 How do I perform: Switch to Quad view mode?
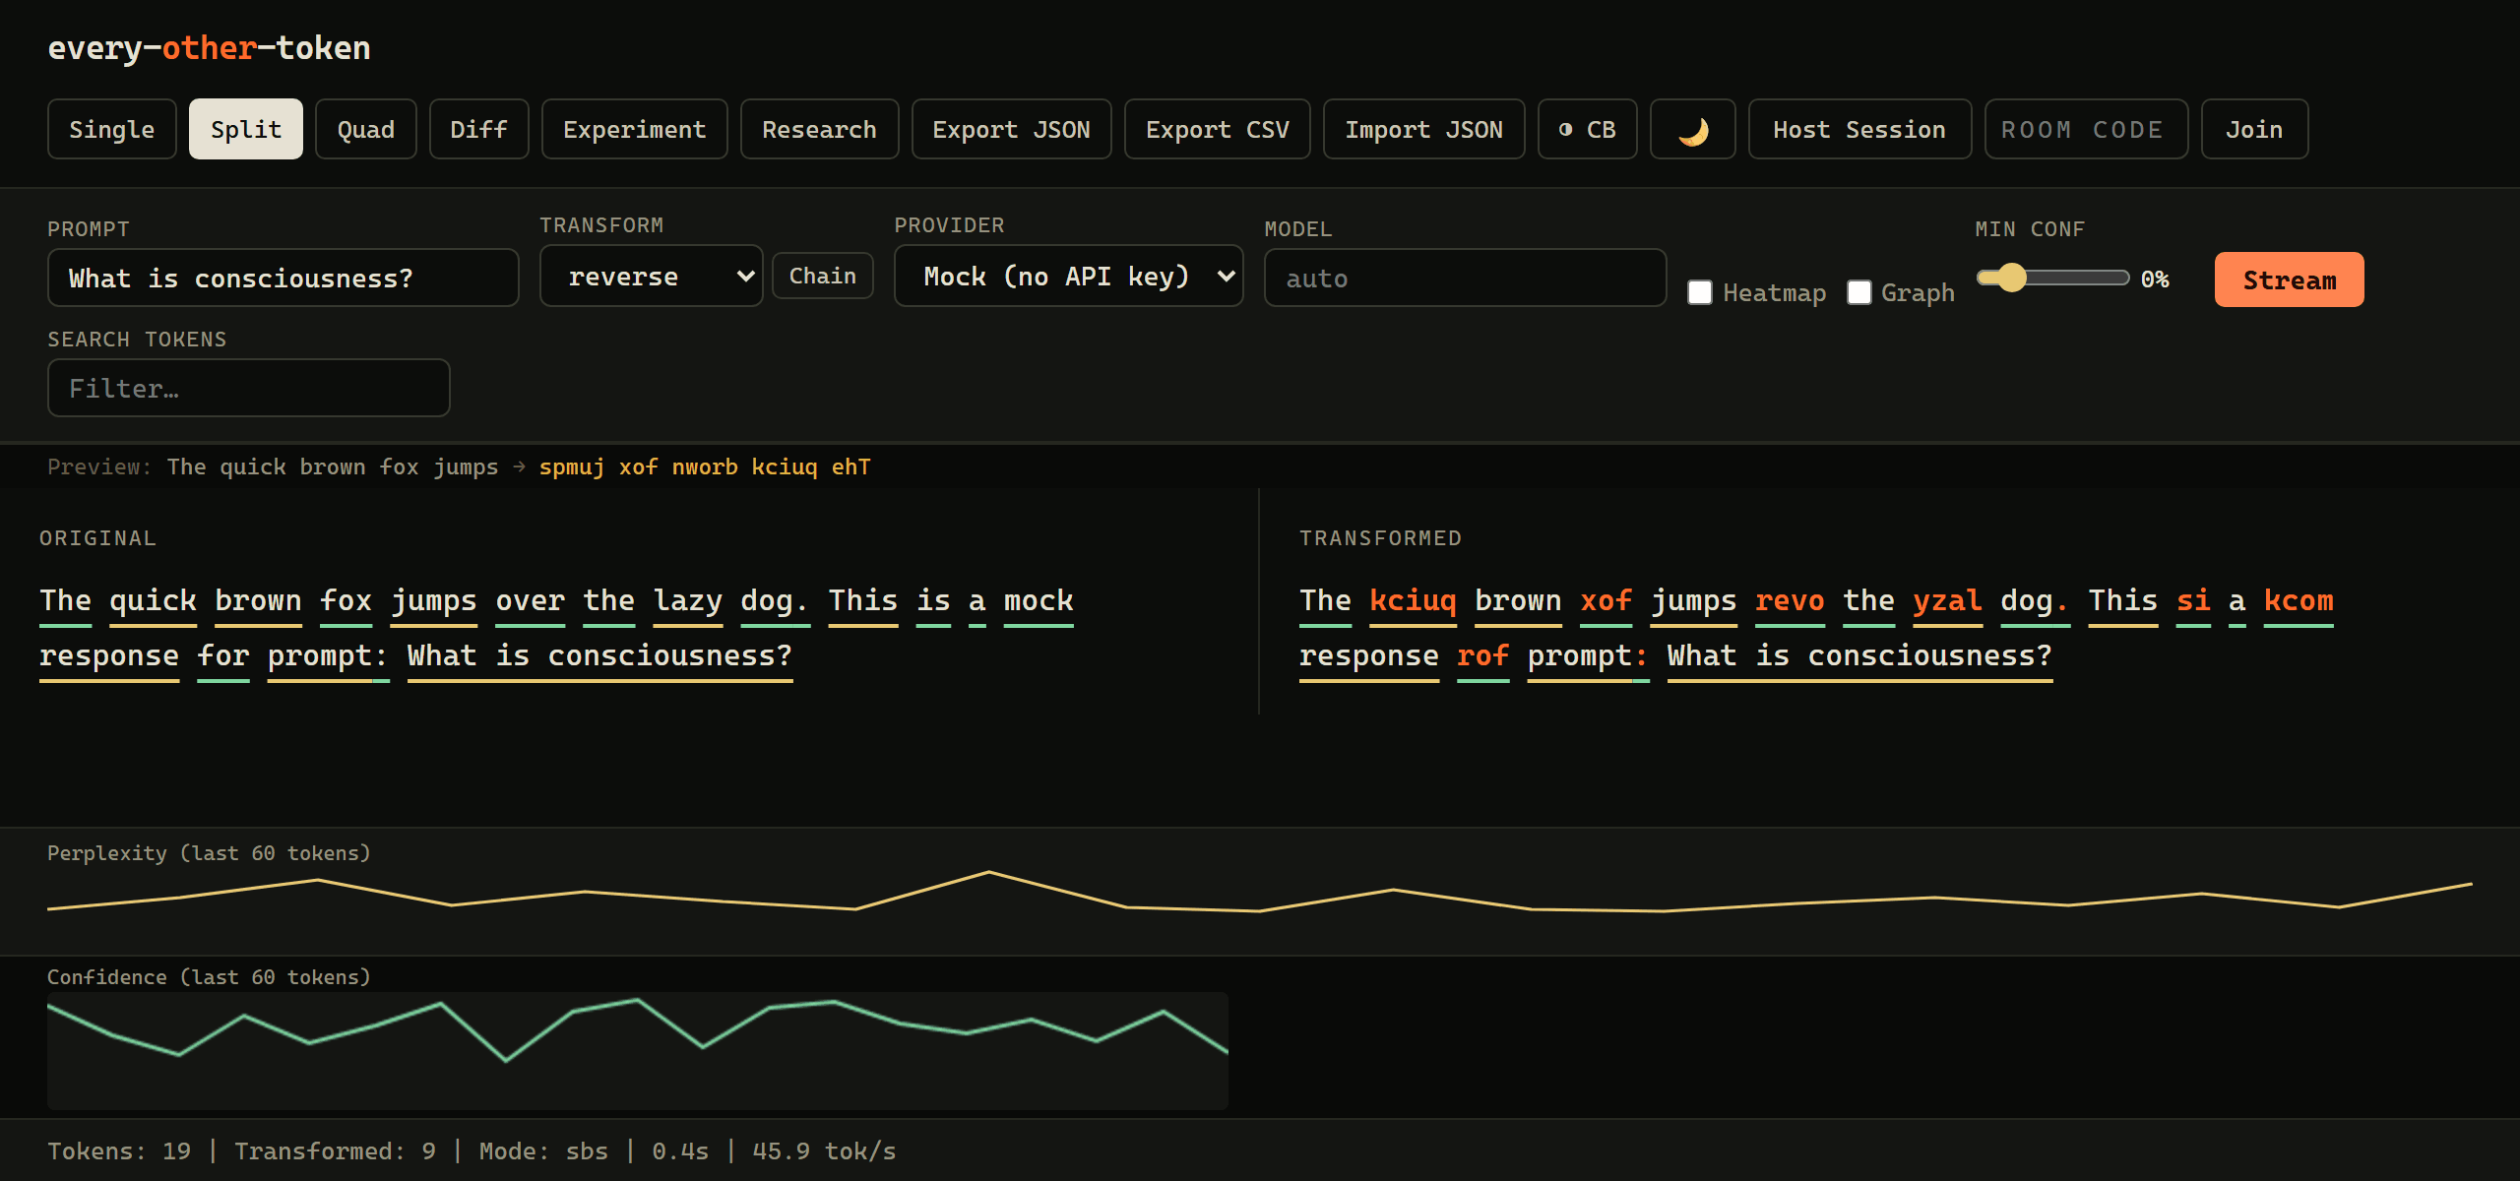[365, 129]
